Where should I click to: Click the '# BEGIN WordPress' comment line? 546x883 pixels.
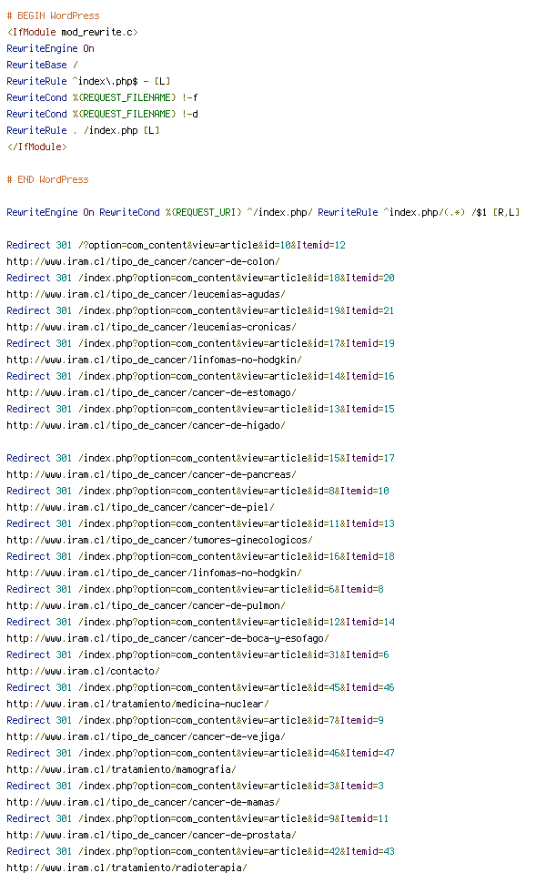(53, 15)
